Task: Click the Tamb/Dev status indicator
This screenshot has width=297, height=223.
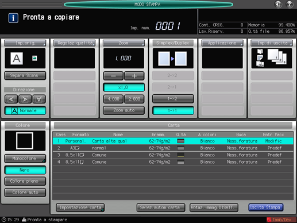Action: click(281, 220)
